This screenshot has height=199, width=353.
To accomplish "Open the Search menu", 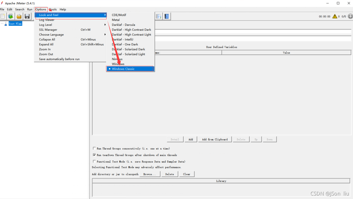I will [x=20, y=9].
